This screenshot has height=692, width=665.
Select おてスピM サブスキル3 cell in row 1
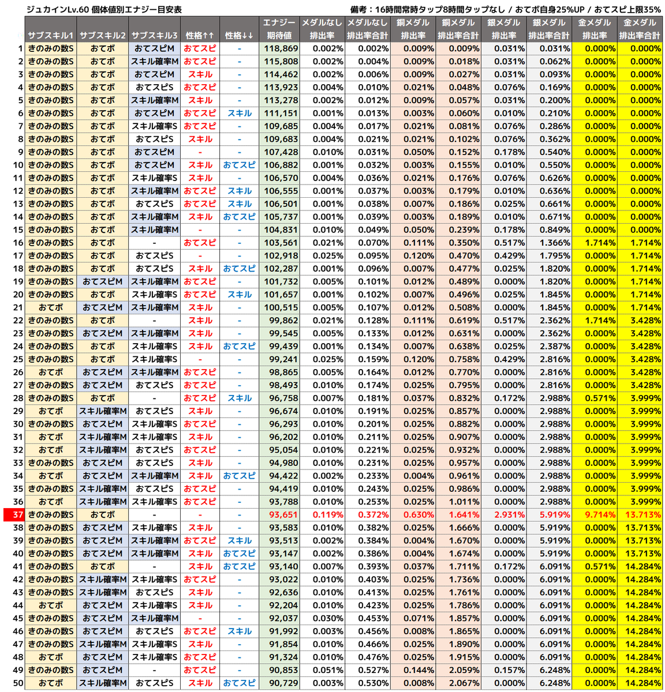[154, 48]
